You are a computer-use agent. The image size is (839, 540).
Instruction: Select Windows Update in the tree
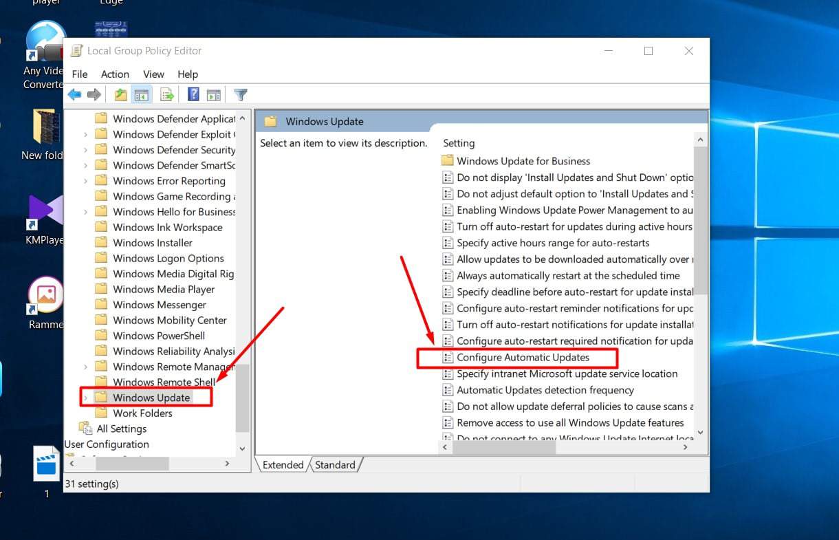(151, 398)
